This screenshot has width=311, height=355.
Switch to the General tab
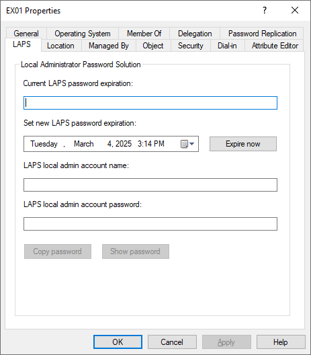click(26, 34)
